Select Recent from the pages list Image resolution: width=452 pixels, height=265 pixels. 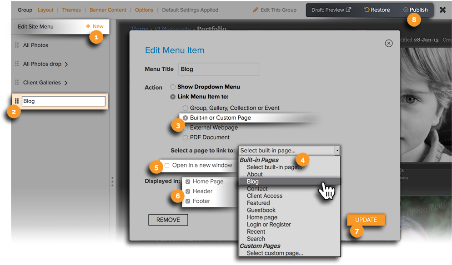tap(256, 232)
